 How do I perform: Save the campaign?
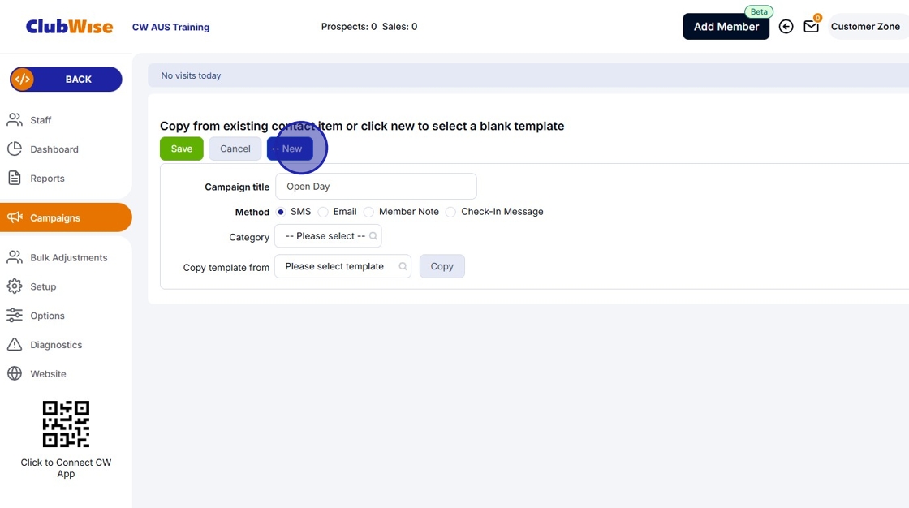[x=181, y=149]
